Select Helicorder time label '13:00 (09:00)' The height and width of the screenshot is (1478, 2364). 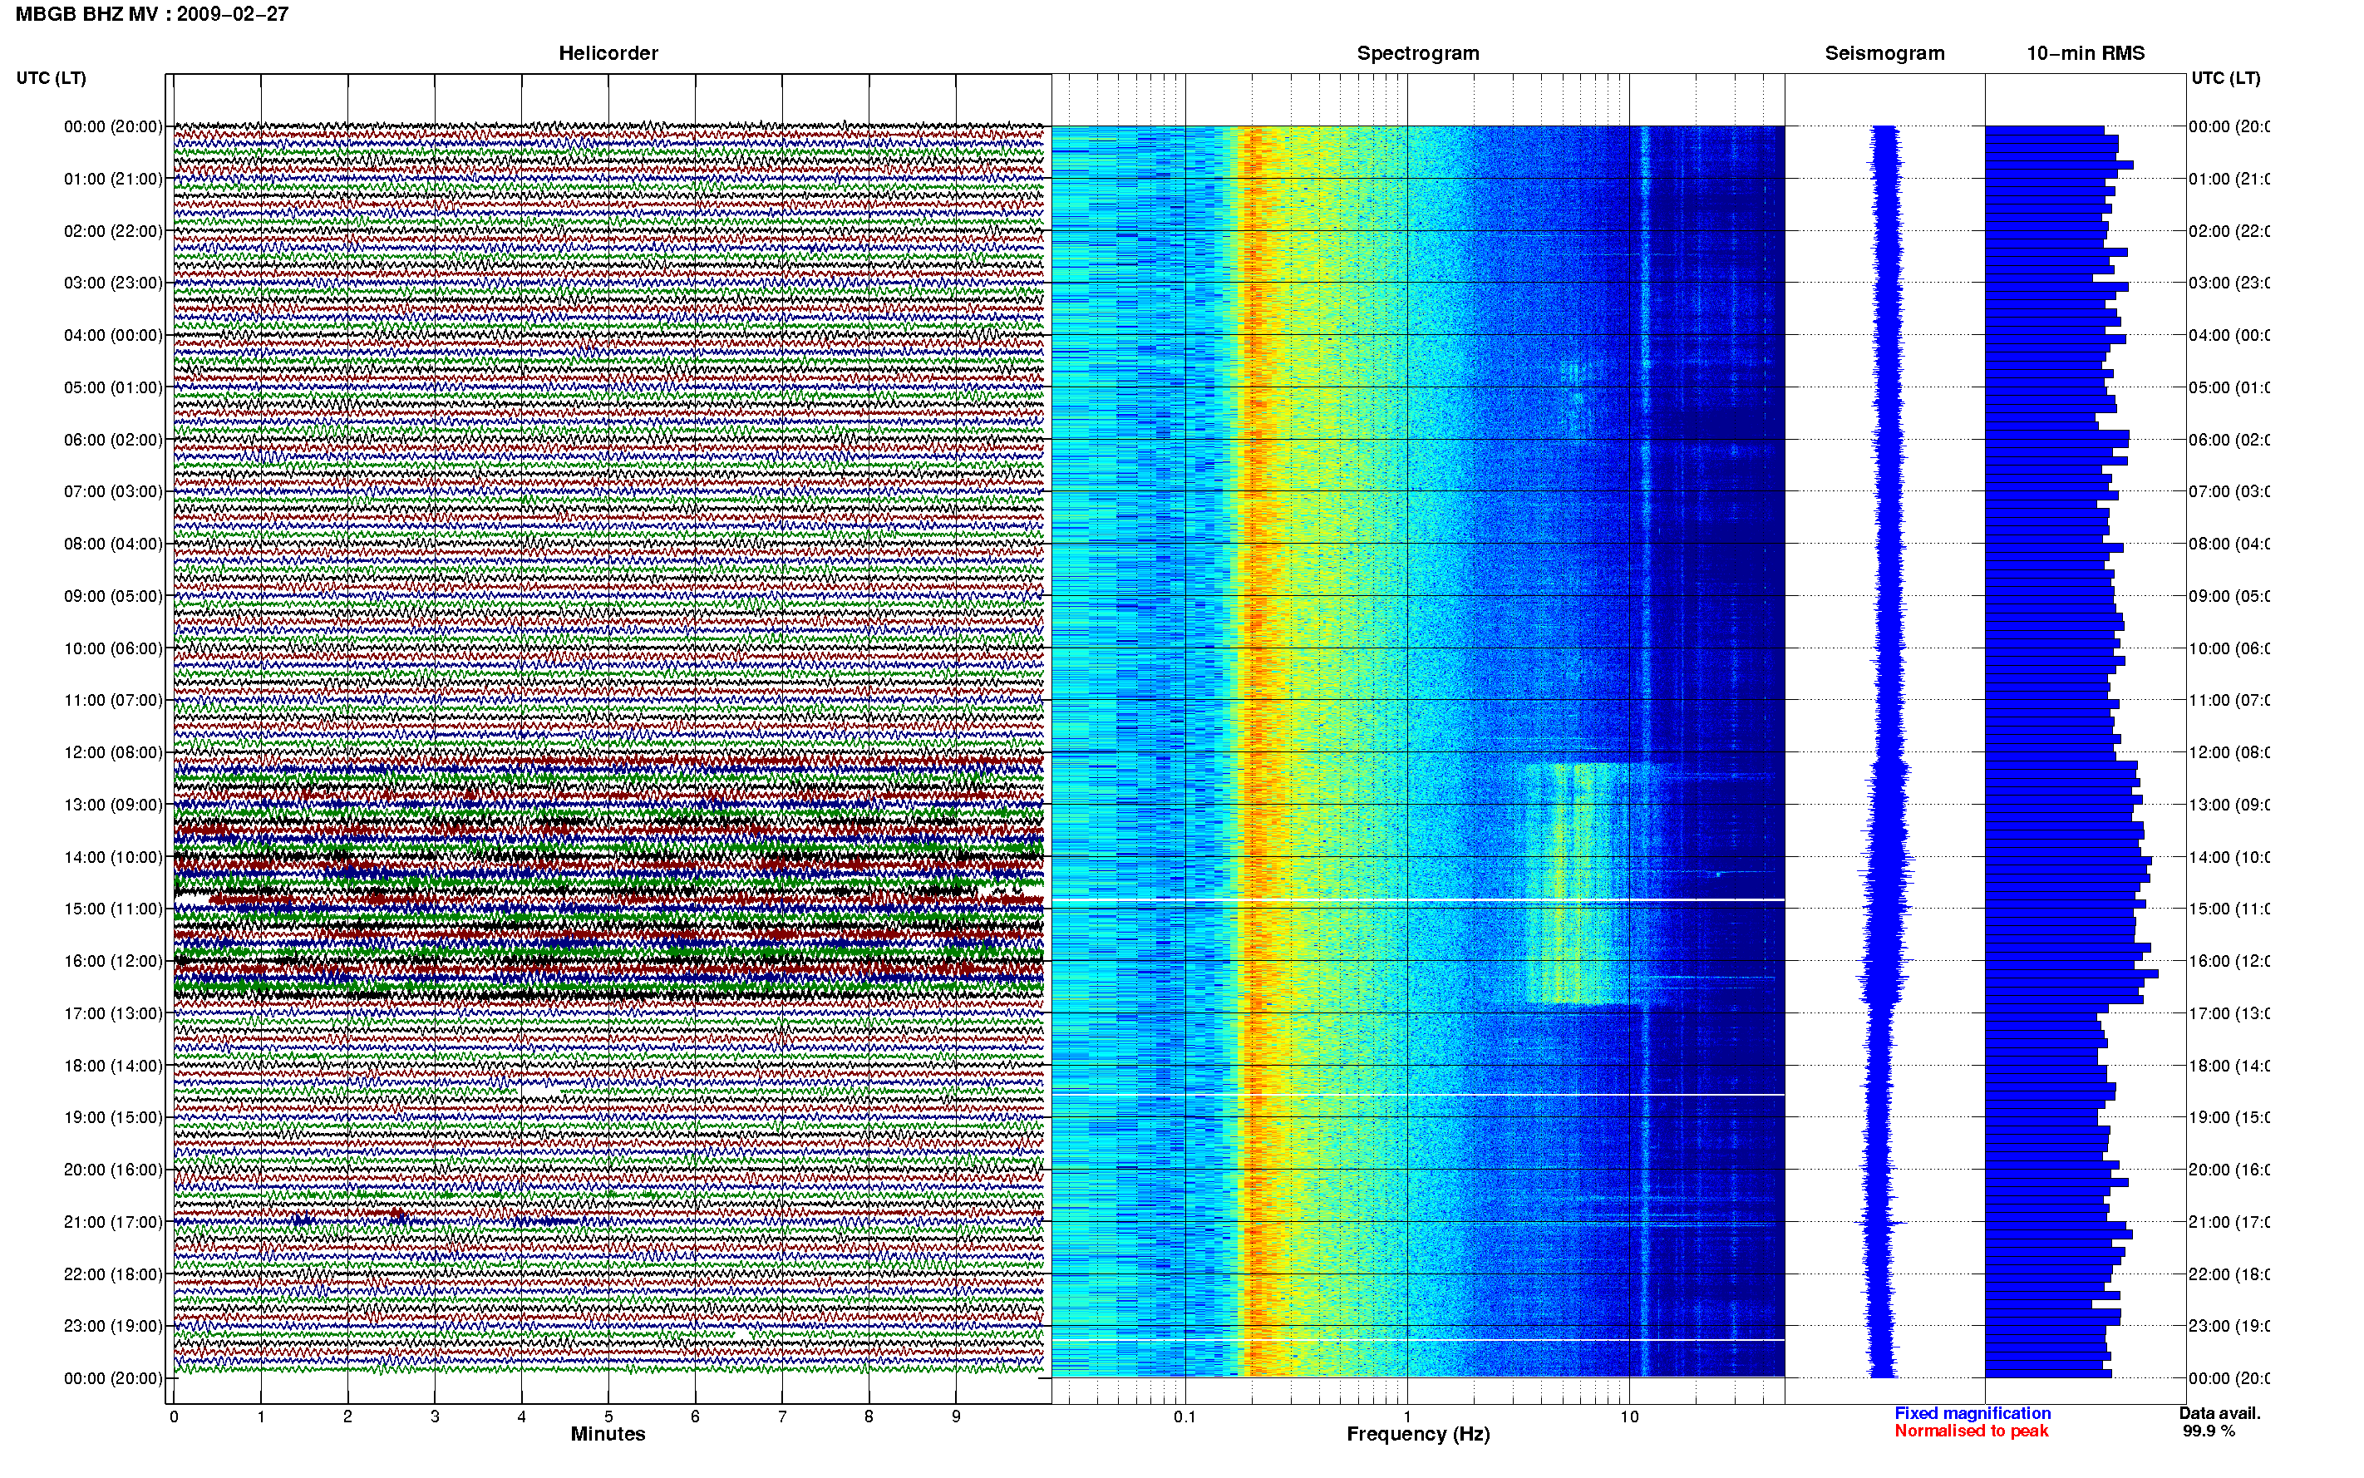113,805
